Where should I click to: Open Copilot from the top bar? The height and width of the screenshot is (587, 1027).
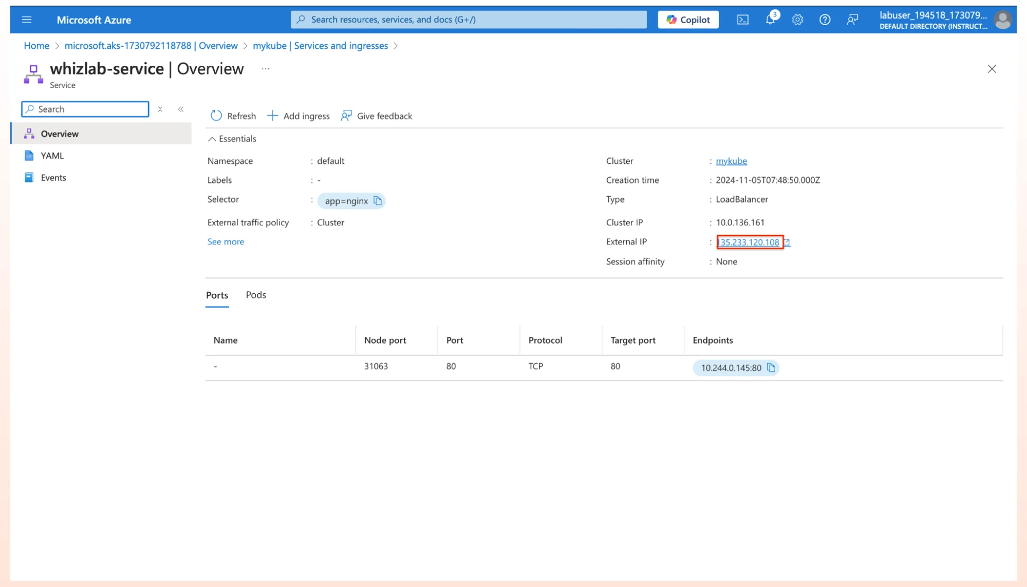(x=688, y=20)
